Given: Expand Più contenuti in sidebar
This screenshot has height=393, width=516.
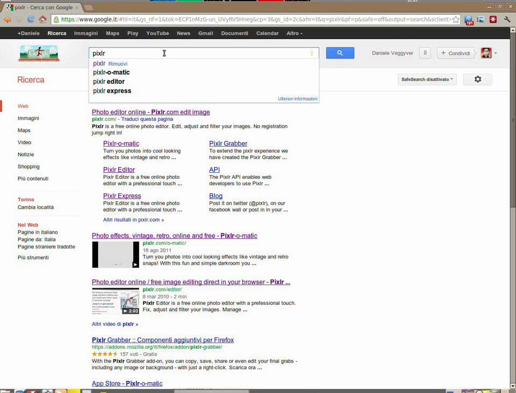Looking at the screenshot, I should pos(33,178).
